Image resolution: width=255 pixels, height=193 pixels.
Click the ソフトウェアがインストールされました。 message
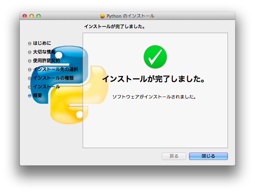[x=154, y=97]
